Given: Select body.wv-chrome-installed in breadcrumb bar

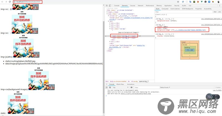Looking at the screenshot, I should [x=118, y=81].
